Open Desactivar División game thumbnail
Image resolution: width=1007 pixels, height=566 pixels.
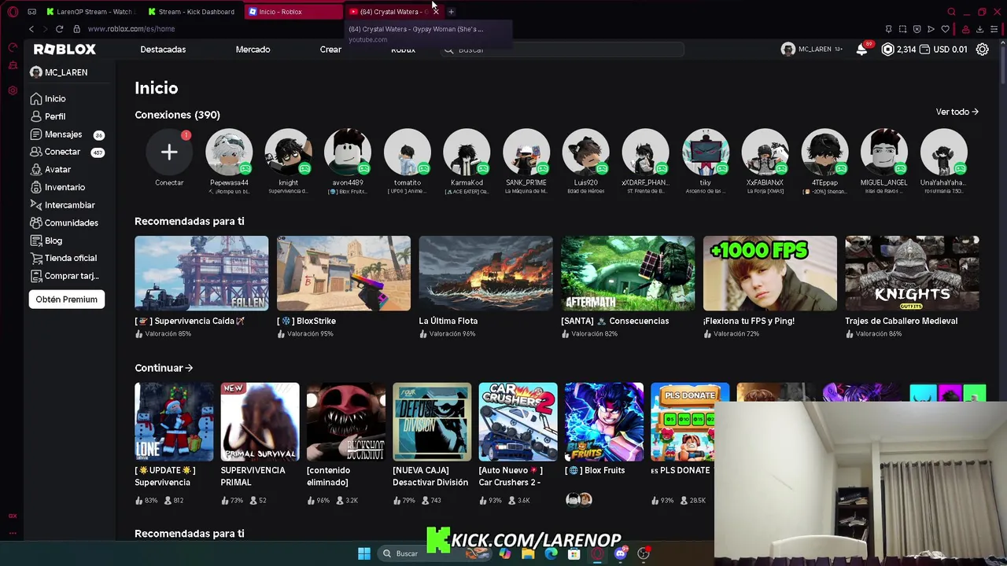click(432, 422)
